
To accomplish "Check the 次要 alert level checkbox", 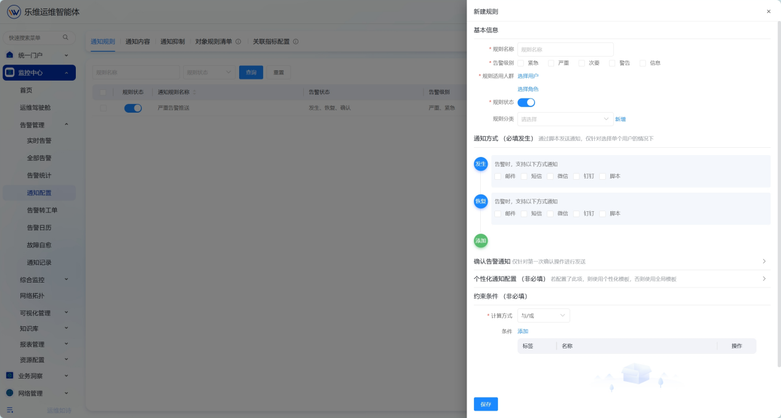I will [x=582, y=63].
